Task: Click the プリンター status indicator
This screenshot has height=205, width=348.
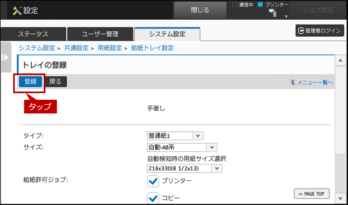Action: pos(273,5)
